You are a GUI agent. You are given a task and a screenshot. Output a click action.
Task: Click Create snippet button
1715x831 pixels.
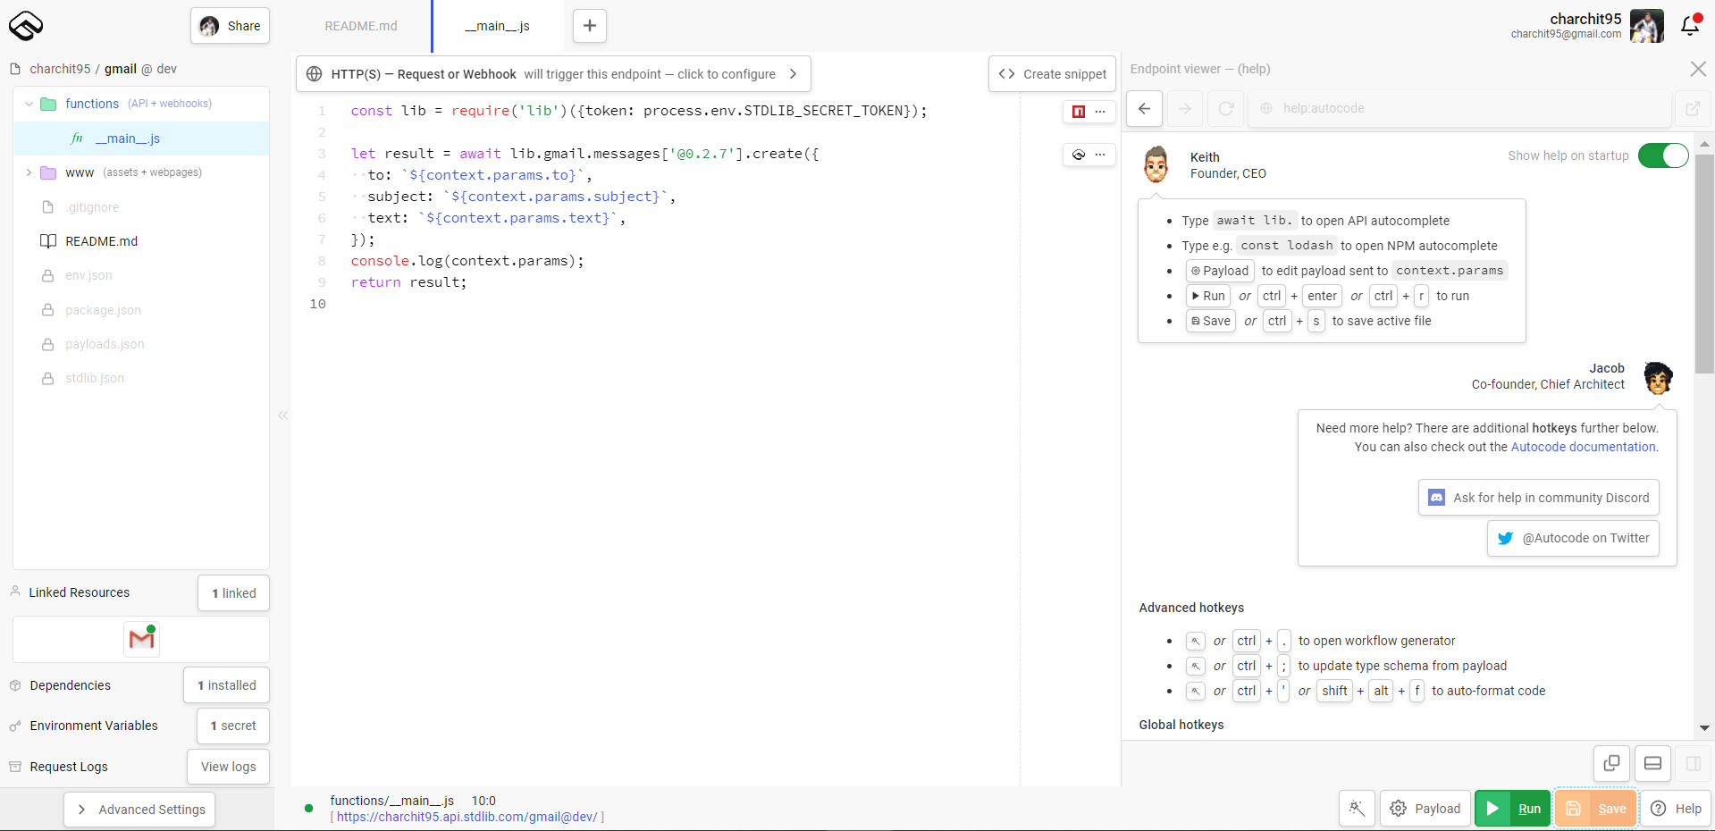(x=1053, y=74)
